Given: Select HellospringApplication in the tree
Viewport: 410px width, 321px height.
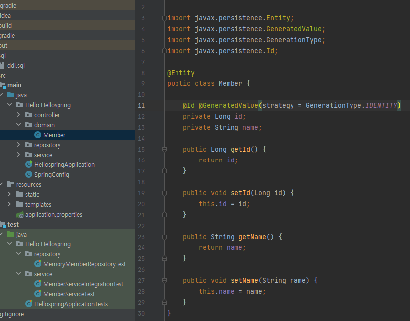Looking at the screenshot, I should point(67,164).
